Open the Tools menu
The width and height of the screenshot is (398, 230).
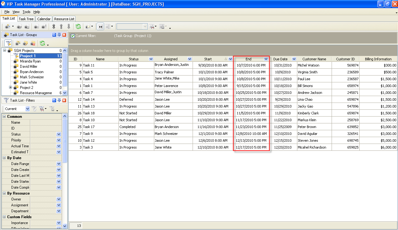(26, 12)
